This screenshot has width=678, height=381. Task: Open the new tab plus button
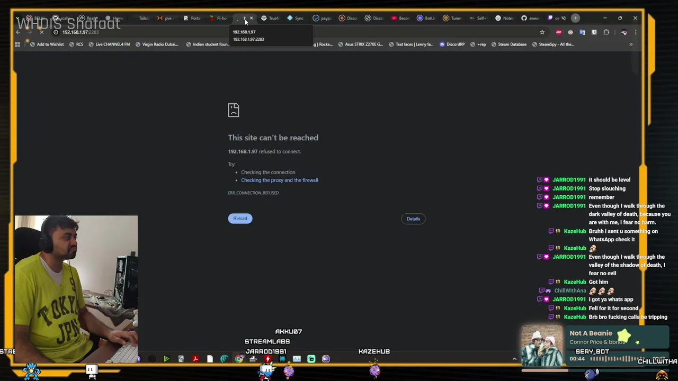(x=575, y=18)
